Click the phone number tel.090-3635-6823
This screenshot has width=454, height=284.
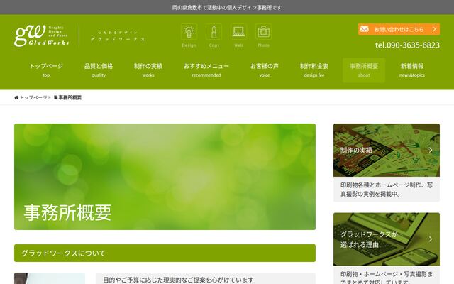[407, 45]
